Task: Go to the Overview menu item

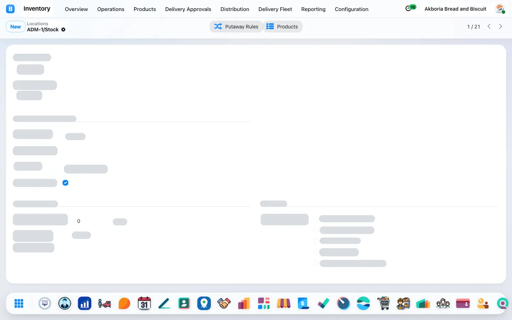Action: 76,9
